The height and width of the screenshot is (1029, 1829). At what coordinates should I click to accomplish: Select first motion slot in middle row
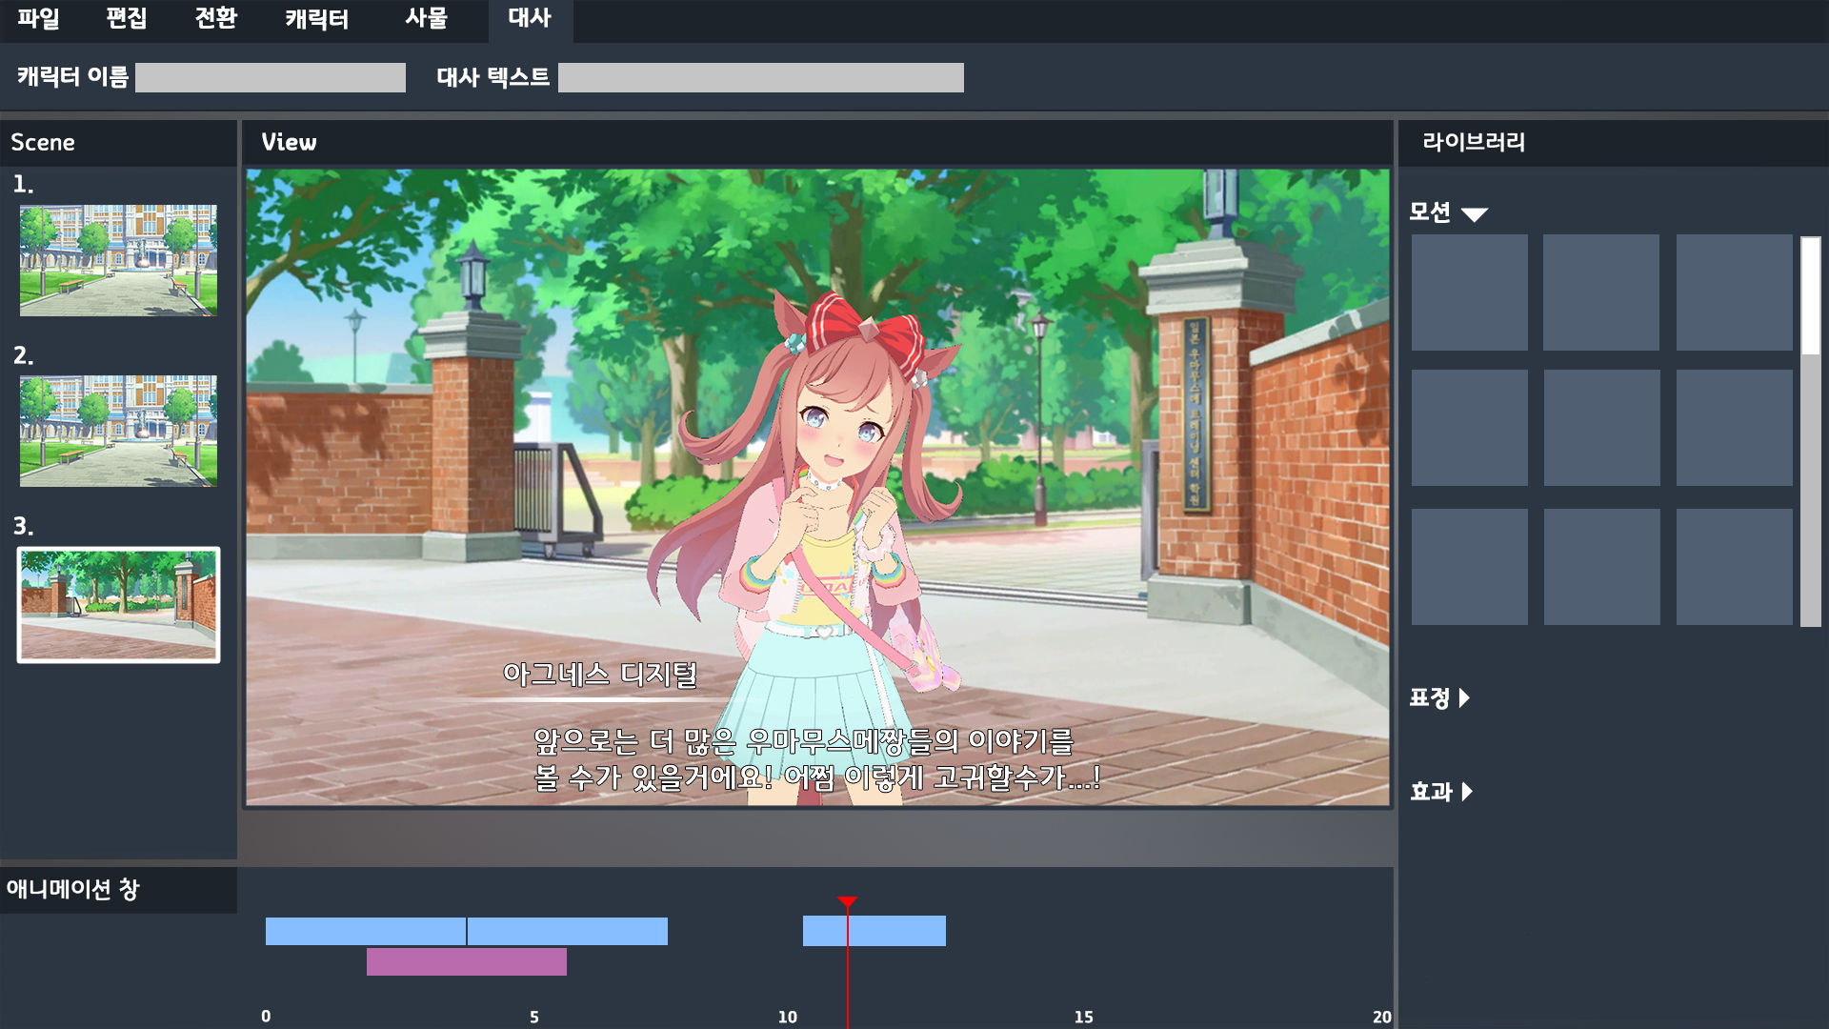(1469, 428)
